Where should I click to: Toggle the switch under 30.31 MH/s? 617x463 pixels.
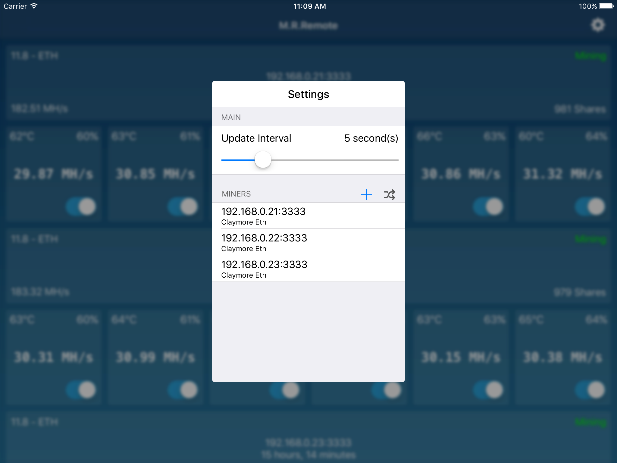81,390
